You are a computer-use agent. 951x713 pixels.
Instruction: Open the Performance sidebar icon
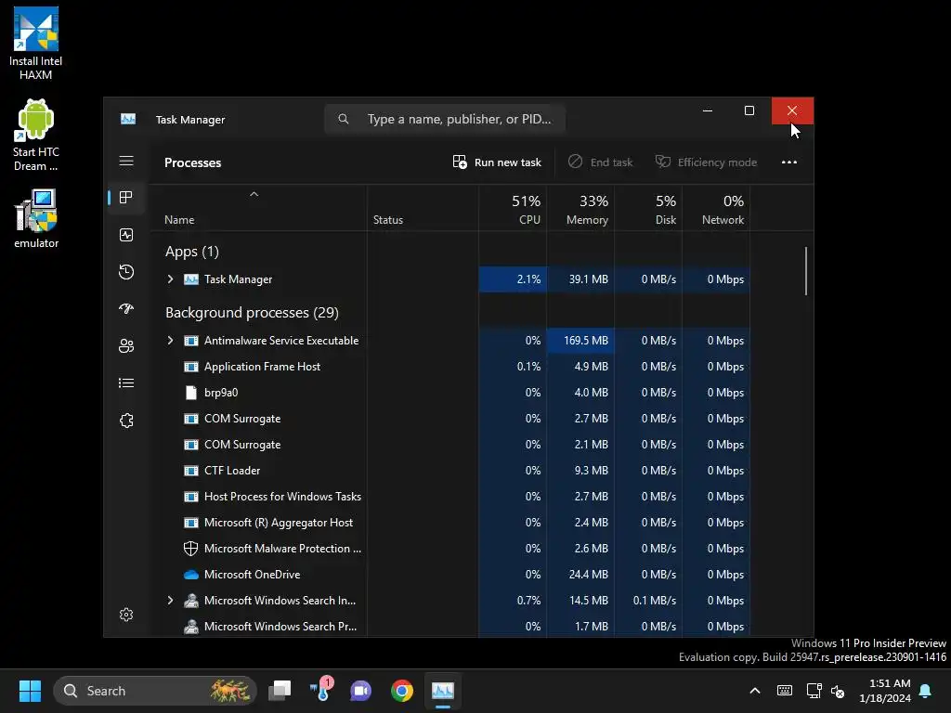(x=126, y=235)
